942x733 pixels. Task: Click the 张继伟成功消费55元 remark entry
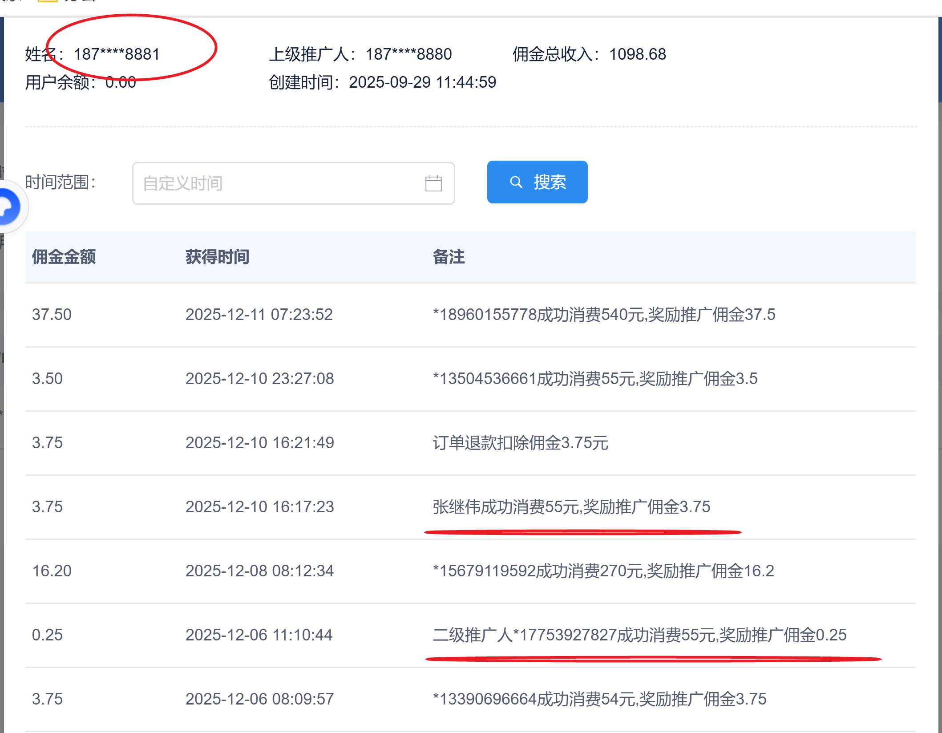pos(571,507)
